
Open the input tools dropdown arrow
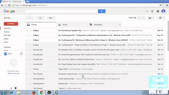point(153,18)
